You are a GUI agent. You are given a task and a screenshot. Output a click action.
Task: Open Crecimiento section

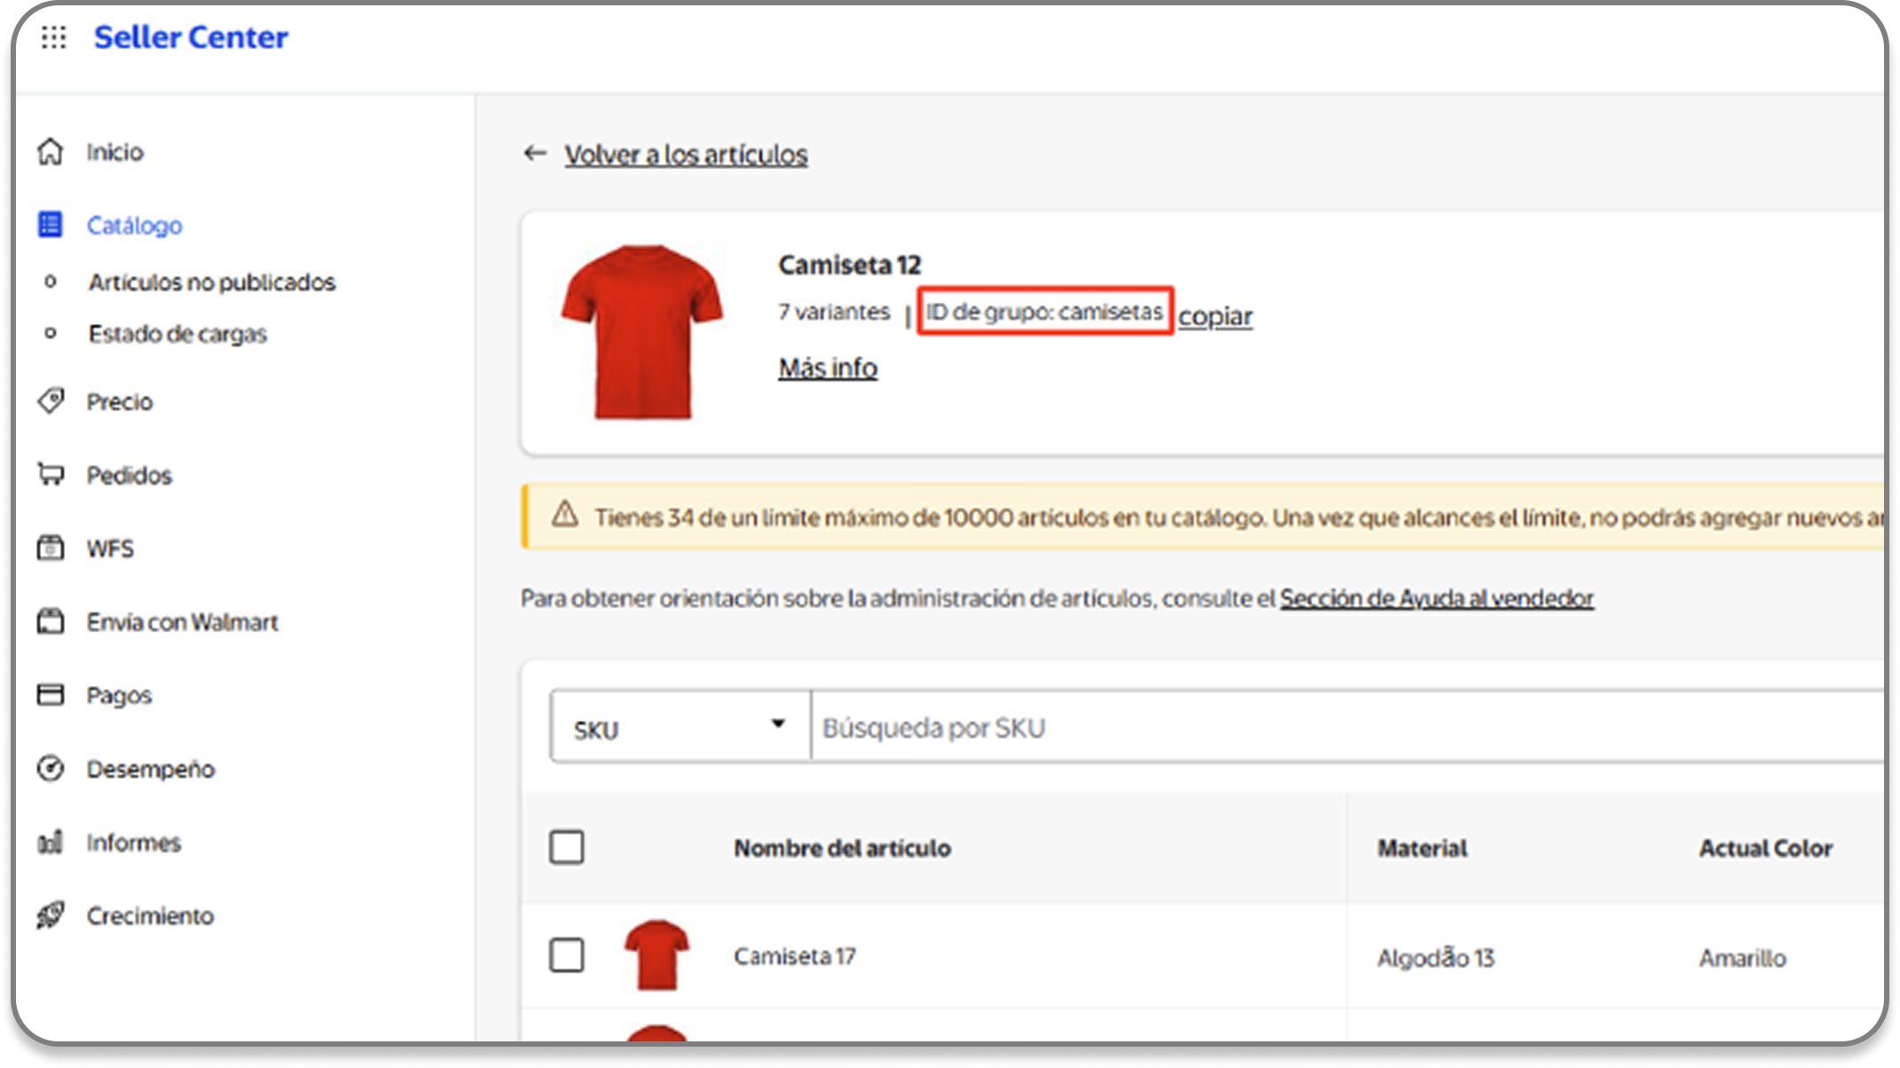(x=150, y=916)
